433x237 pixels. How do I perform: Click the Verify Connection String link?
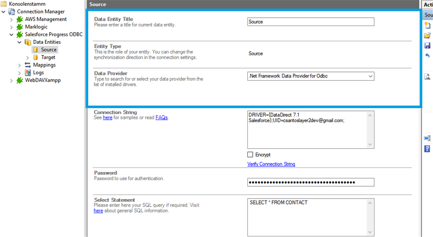click(x=271, y=164)
